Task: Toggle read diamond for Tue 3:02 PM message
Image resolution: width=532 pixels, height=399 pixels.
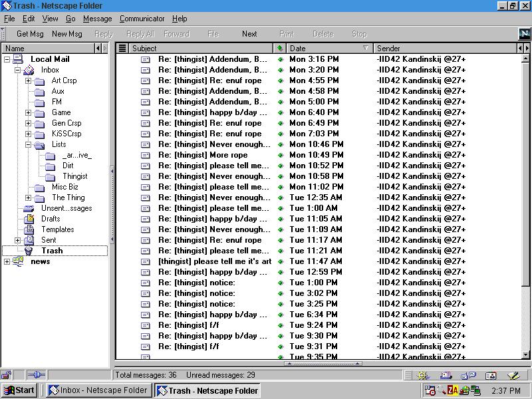Action: [x=280, y=293]
